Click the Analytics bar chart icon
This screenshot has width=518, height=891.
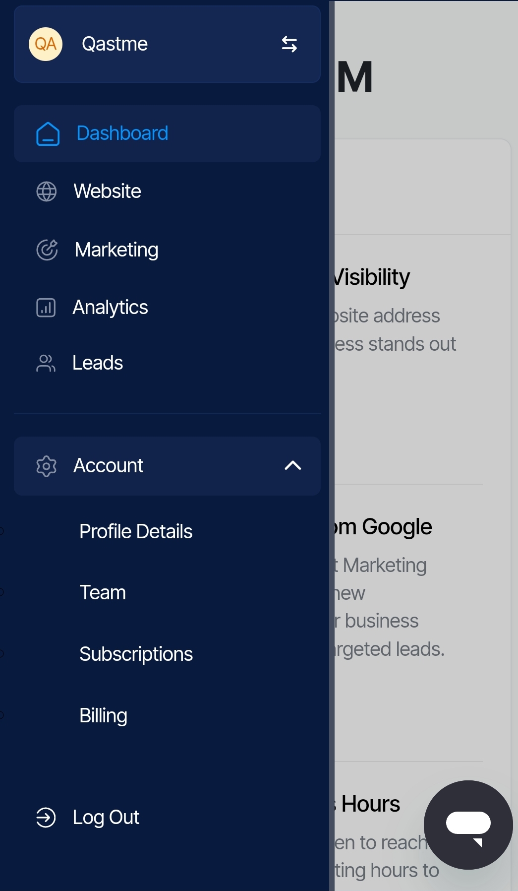(46, 308)
